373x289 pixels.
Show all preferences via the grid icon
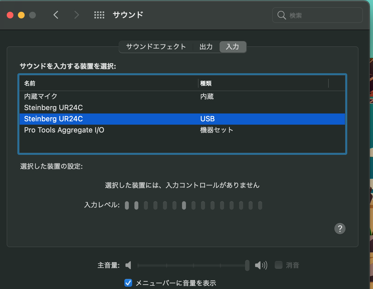99,15
